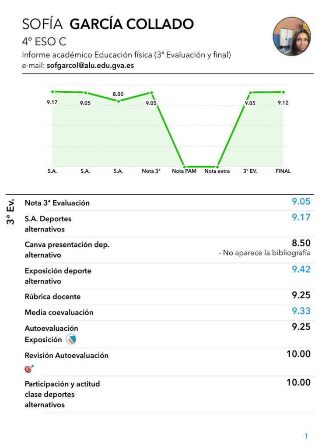Click the 3ª EV. chart axis label

coord(250,171)
